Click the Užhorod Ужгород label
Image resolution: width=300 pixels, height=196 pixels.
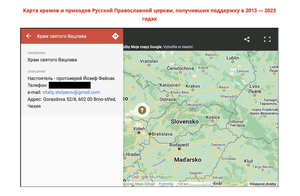tap(237, 123)
